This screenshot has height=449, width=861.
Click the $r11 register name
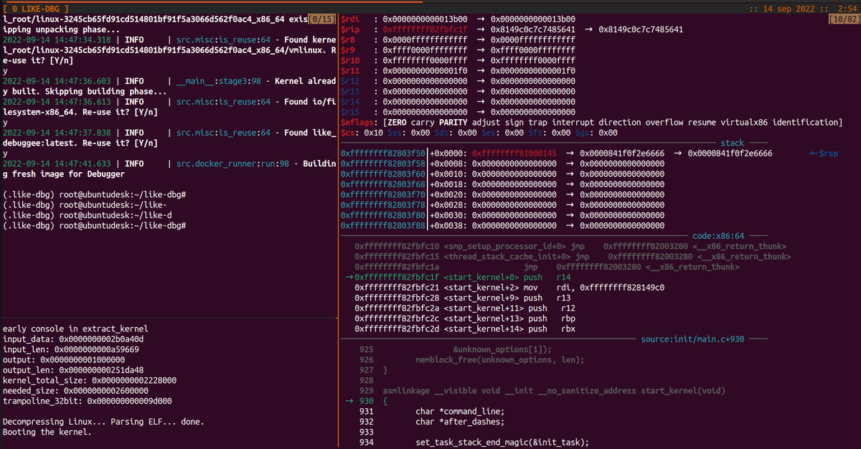[350, 71]
